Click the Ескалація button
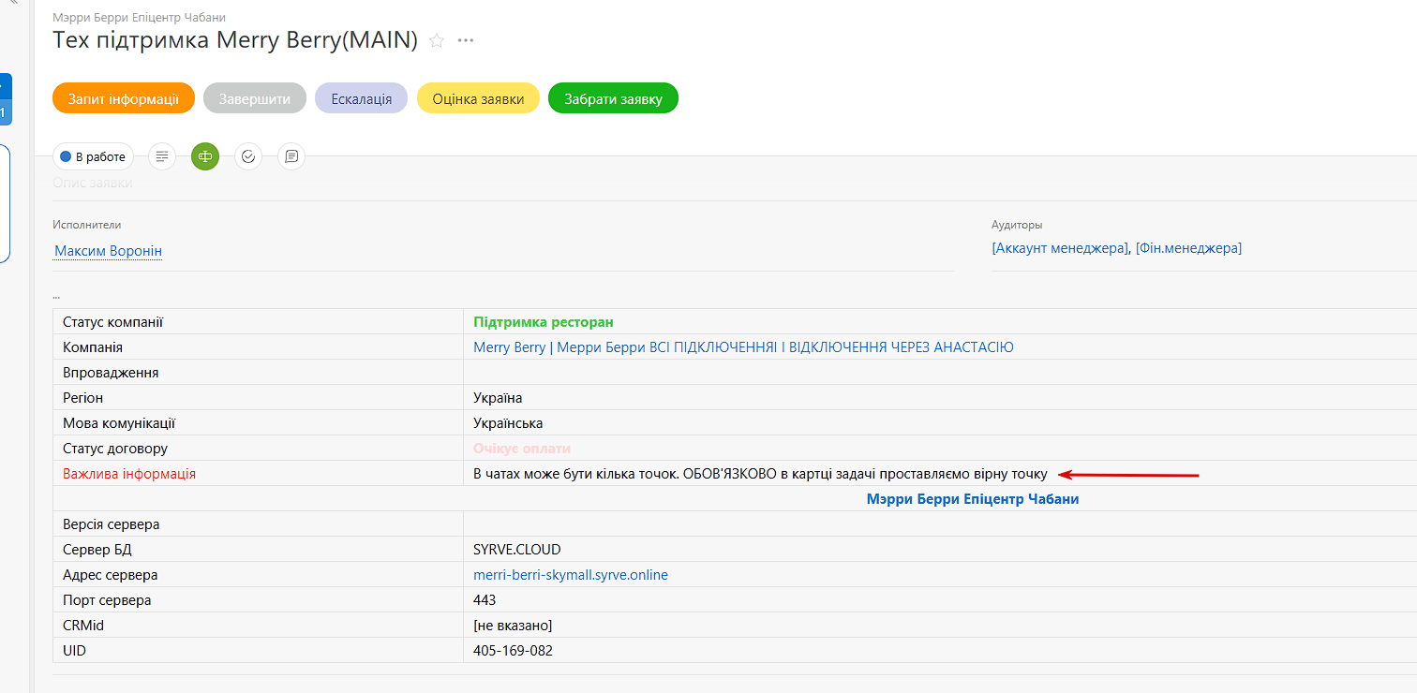 coord(362,98)
